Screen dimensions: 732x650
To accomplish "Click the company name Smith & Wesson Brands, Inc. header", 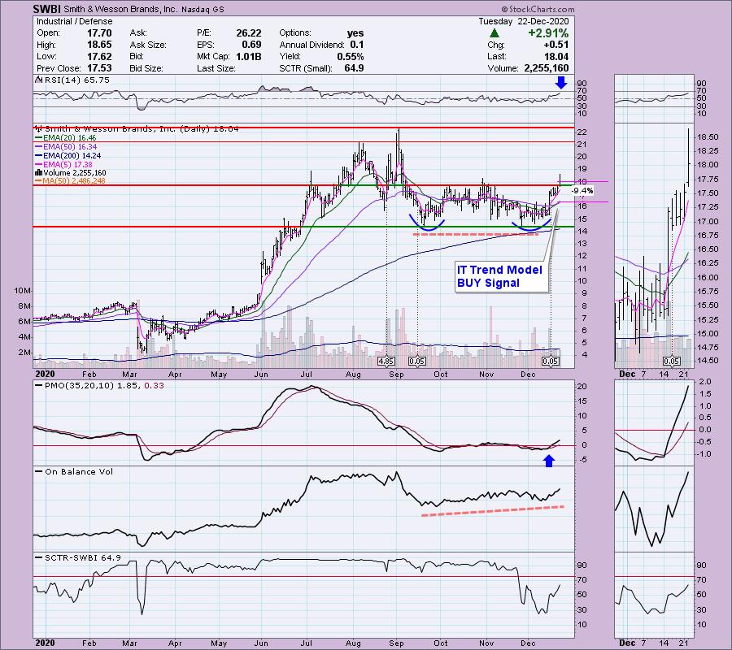I will [x=120, y=9].
